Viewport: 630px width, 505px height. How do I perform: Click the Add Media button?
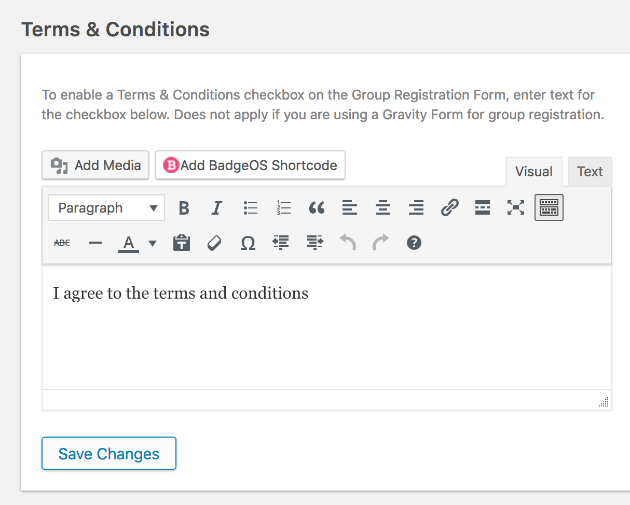point(95,165)
